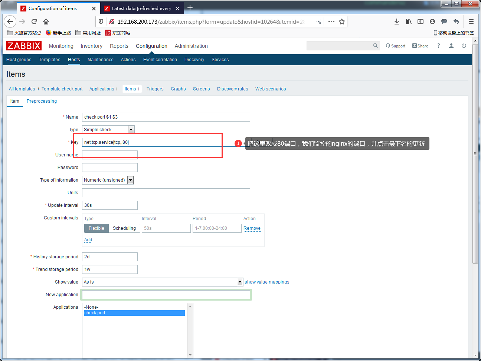481x361 pixels.
Task: Open the Templates submenu item
Action: (x=50, y=60)
